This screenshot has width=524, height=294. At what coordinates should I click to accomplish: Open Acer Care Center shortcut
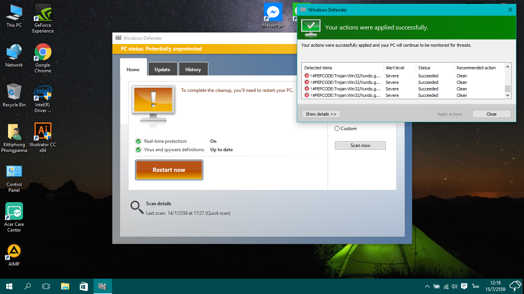pyautogui.click(x=14, y=217)
